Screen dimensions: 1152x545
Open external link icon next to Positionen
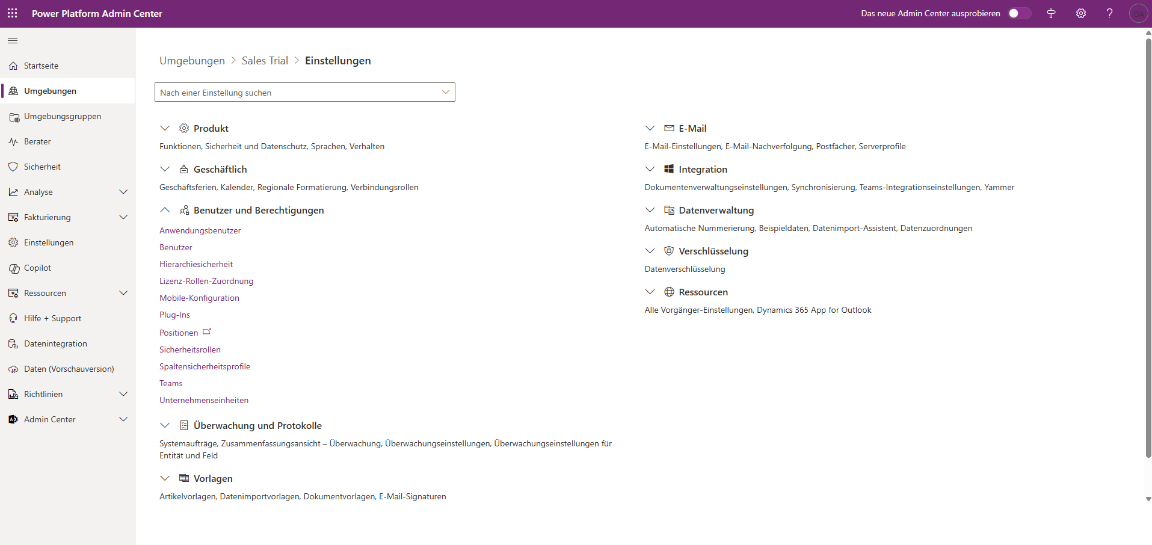coord(207,332)
